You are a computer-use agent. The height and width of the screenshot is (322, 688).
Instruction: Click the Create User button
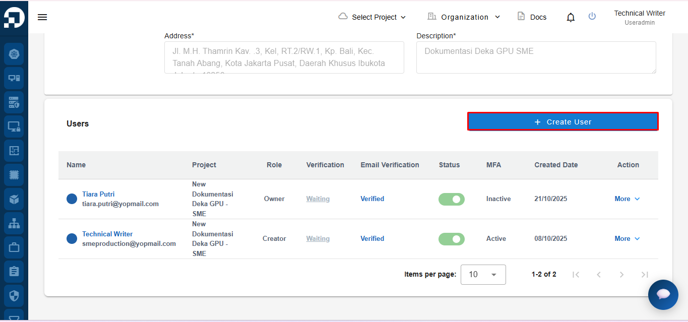pyautogui.click(x=562, y=122)
